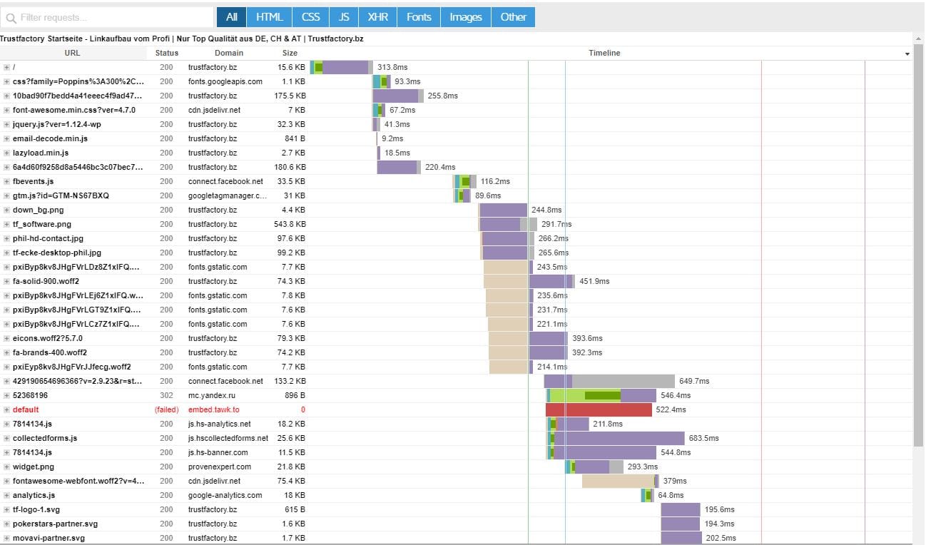Click the Filter requests search field

click(x=107, y=17)
